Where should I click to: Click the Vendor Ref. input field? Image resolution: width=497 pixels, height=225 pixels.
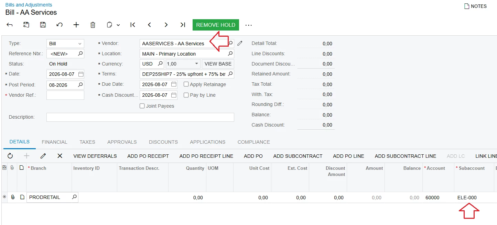tap(65, 95)
